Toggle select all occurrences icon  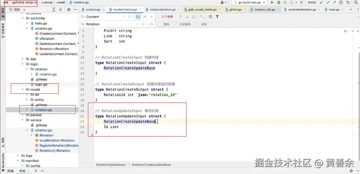click(x=202, y=17)
